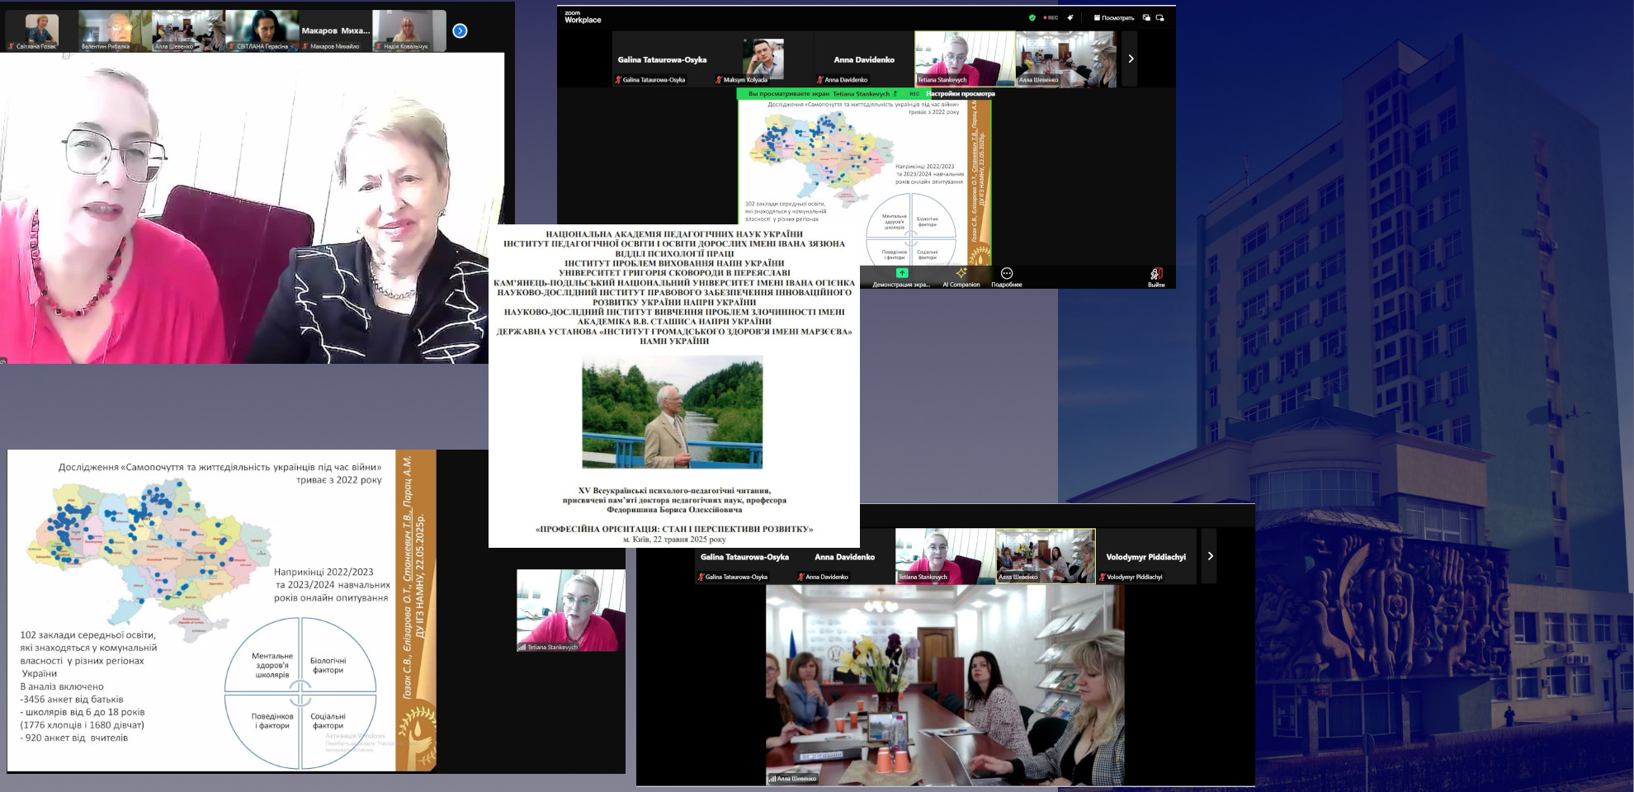
Task: Open Алла Шевенко's tile in the top-left Zoom strip
Action: [x=187, y=31]
